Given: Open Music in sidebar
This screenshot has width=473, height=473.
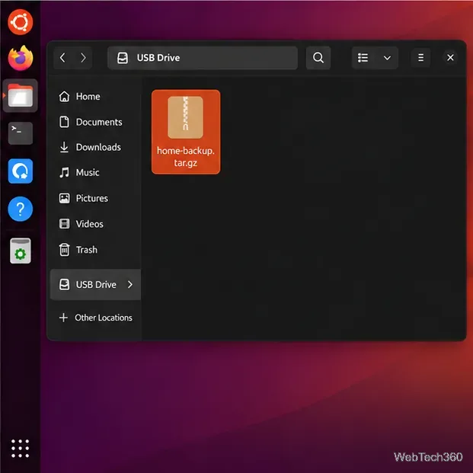Looking at the screenshot, I should coord(95,173).
